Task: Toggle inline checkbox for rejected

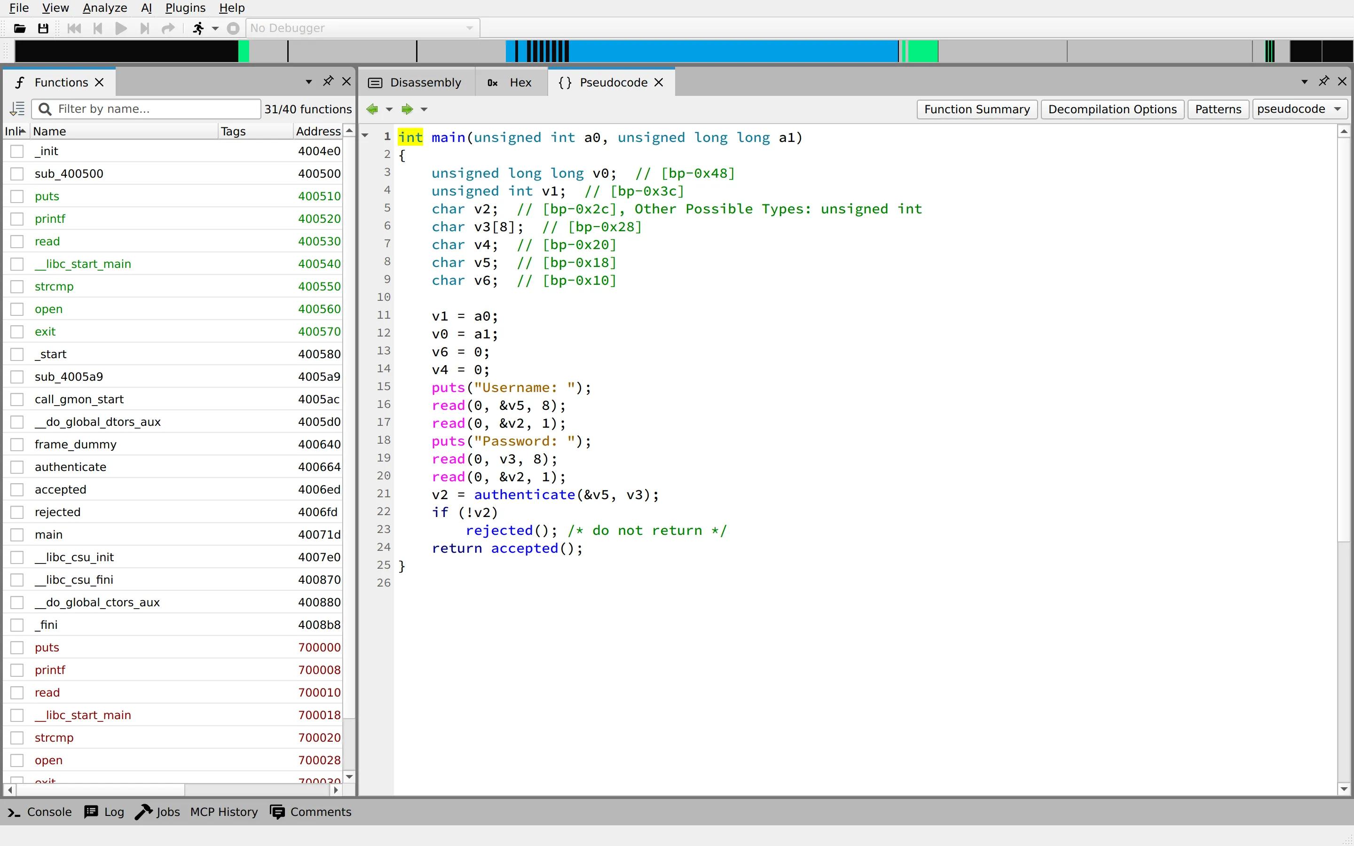Action: pos(17,512)
